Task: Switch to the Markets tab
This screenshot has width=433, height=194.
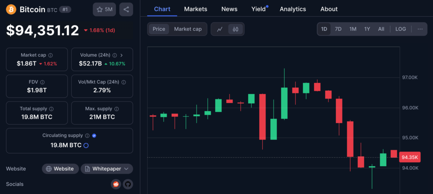Action: [196, 9]
